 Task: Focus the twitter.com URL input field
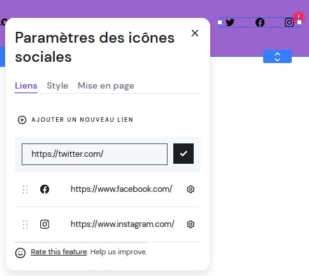pyautogui.click(x=94, y=154)
